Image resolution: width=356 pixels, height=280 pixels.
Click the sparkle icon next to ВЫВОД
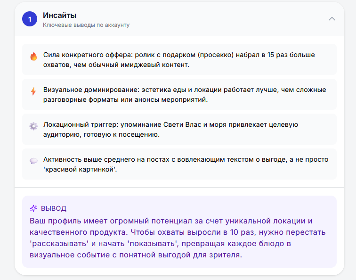(33, 208)
